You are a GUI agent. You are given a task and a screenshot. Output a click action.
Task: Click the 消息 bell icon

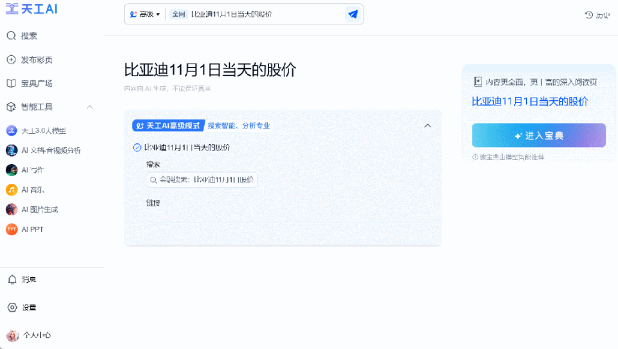click(x=12, y=280)
